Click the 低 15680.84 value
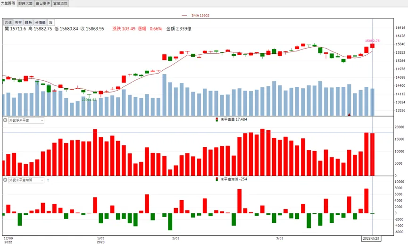The image size is (408, 244). (66, 29)
